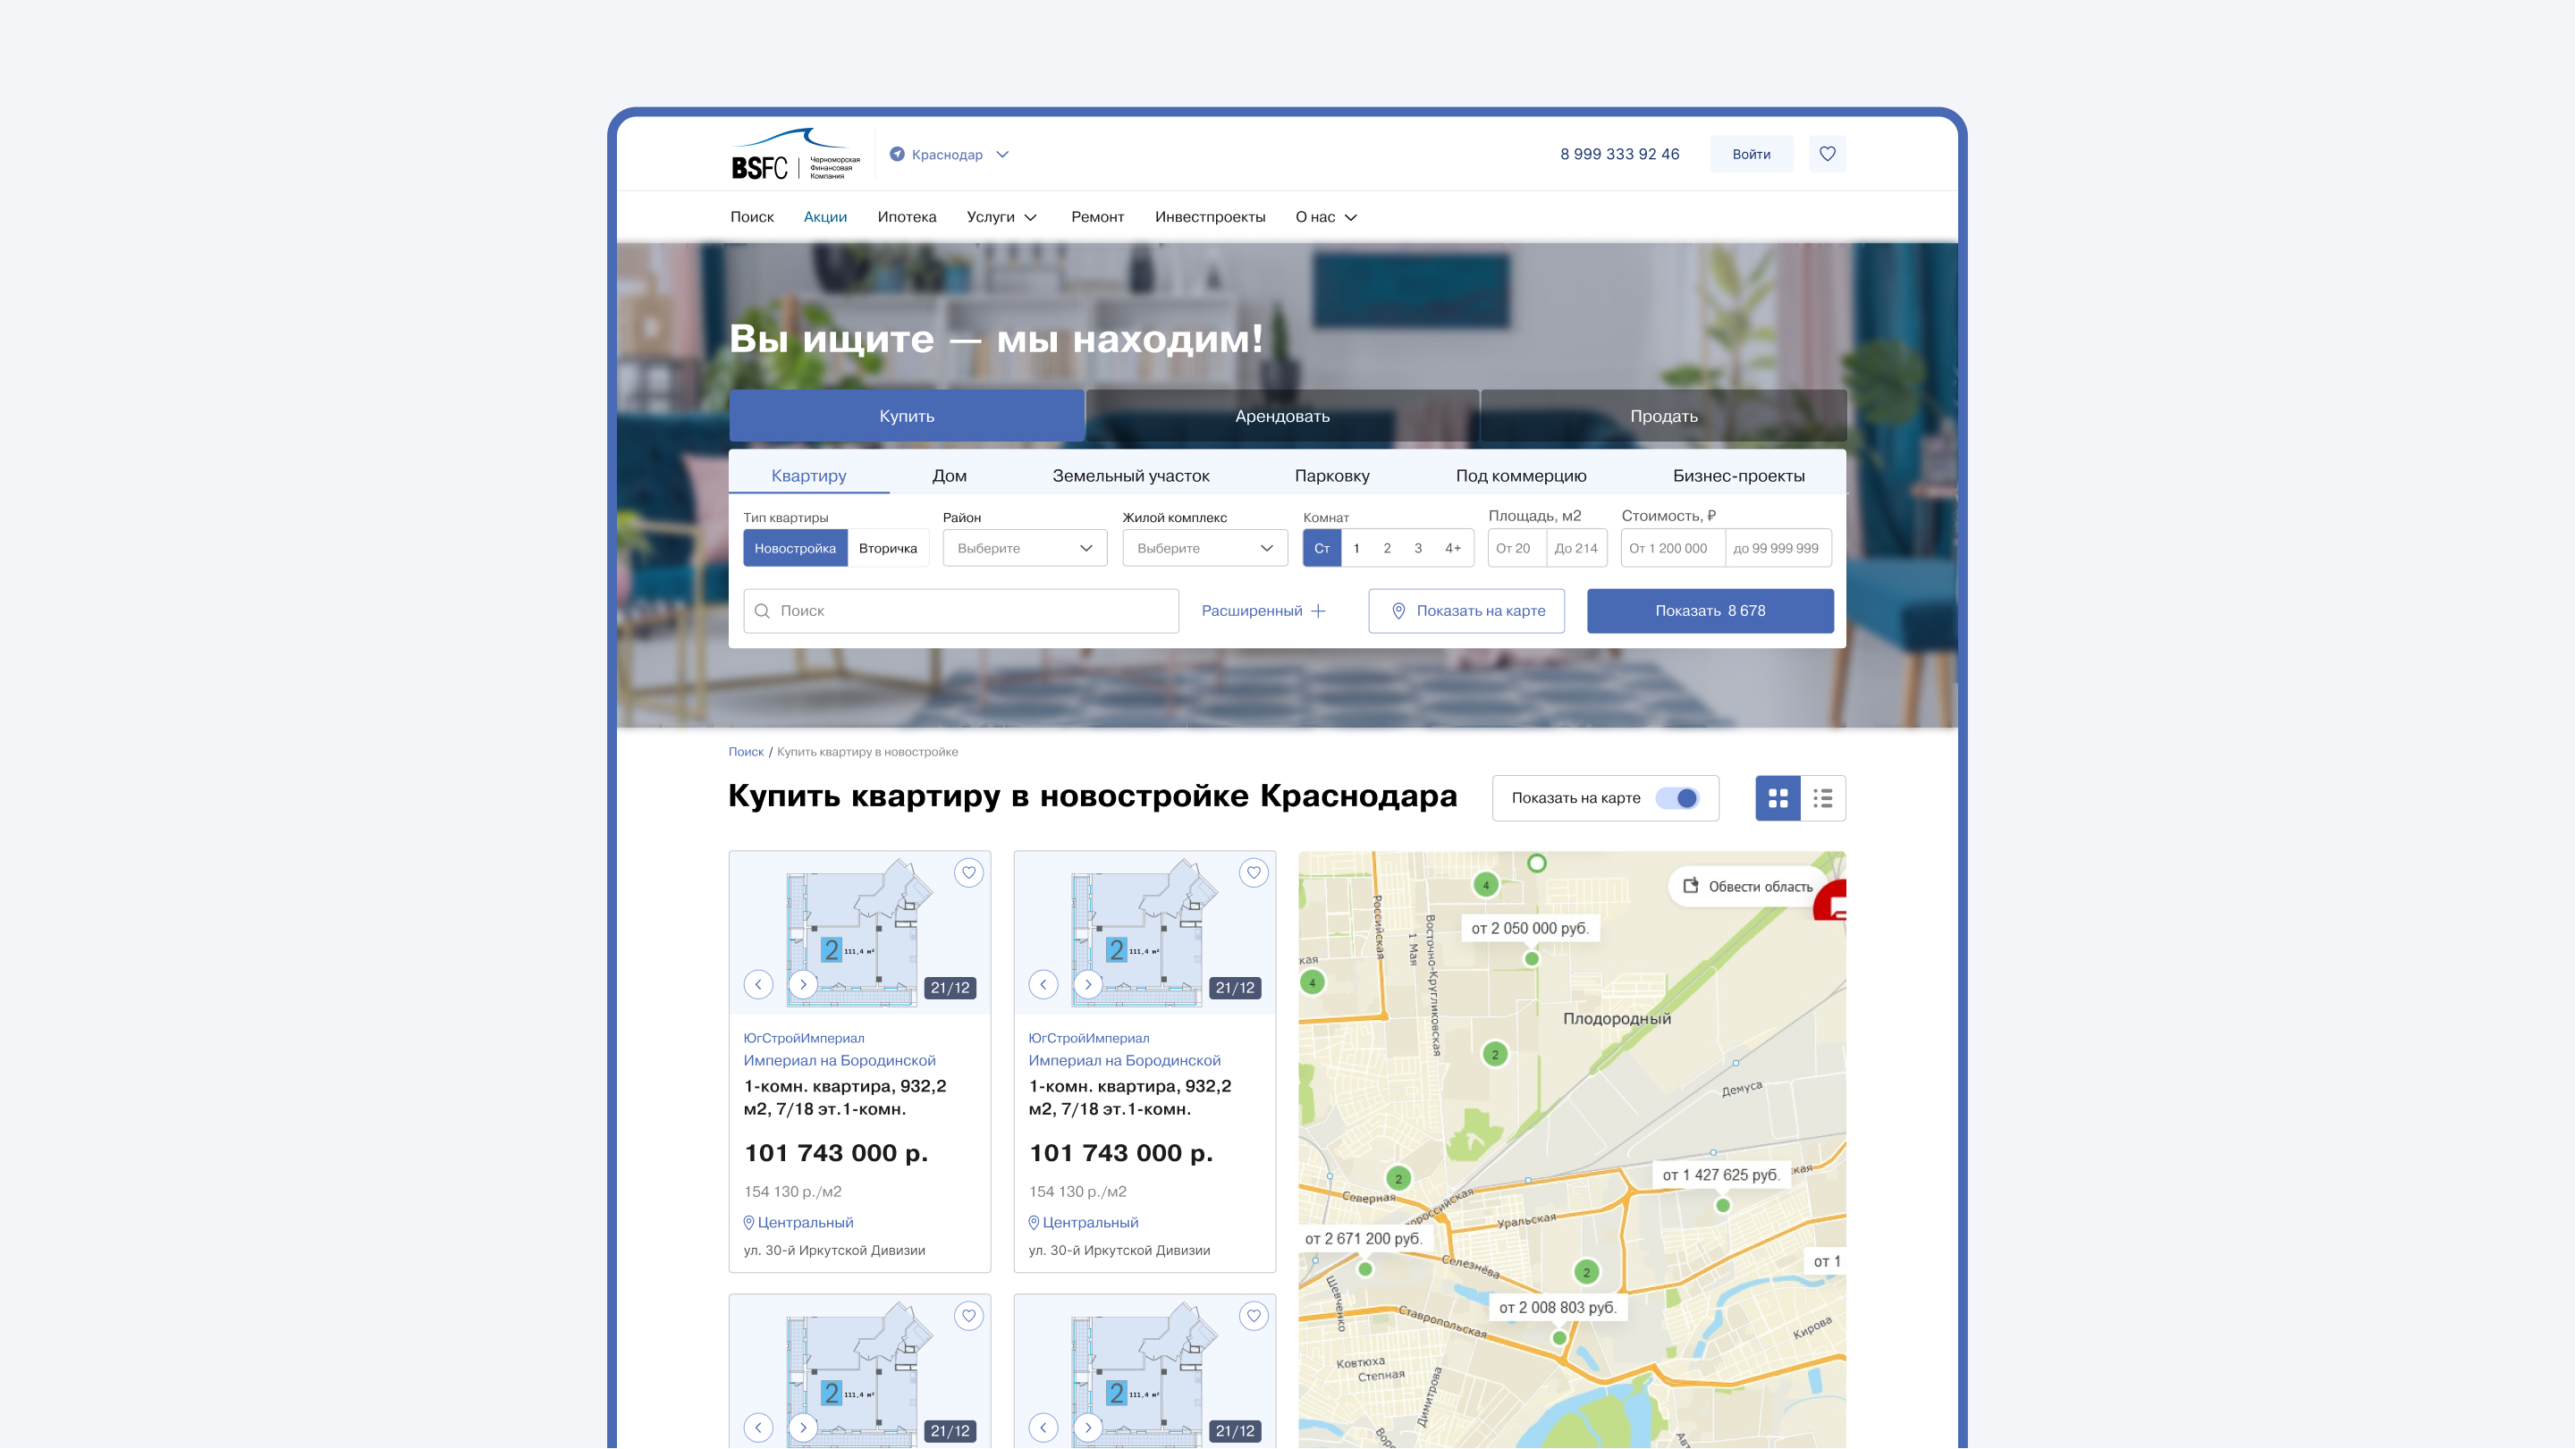Expand the О нас menu
The image size is (2576, 1449).
click(1326, 217)
